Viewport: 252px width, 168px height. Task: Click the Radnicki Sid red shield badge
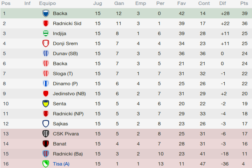[x=46, y=23]
